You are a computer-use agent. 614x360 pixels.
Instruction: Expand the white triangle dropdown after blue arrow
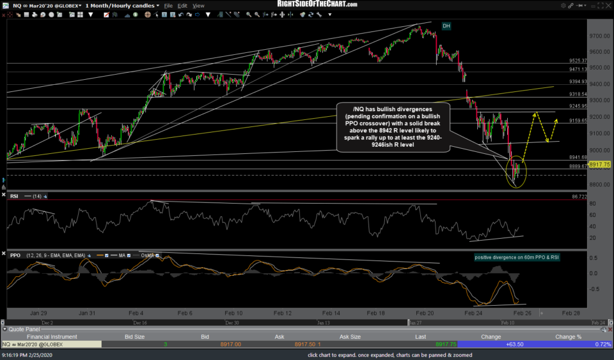(208, 15)
